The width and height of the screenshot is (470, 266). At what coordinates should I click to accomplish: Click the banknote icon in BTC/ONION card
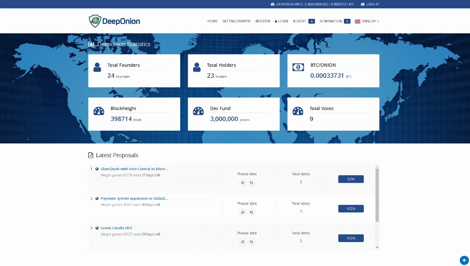(x=298, y=67)
